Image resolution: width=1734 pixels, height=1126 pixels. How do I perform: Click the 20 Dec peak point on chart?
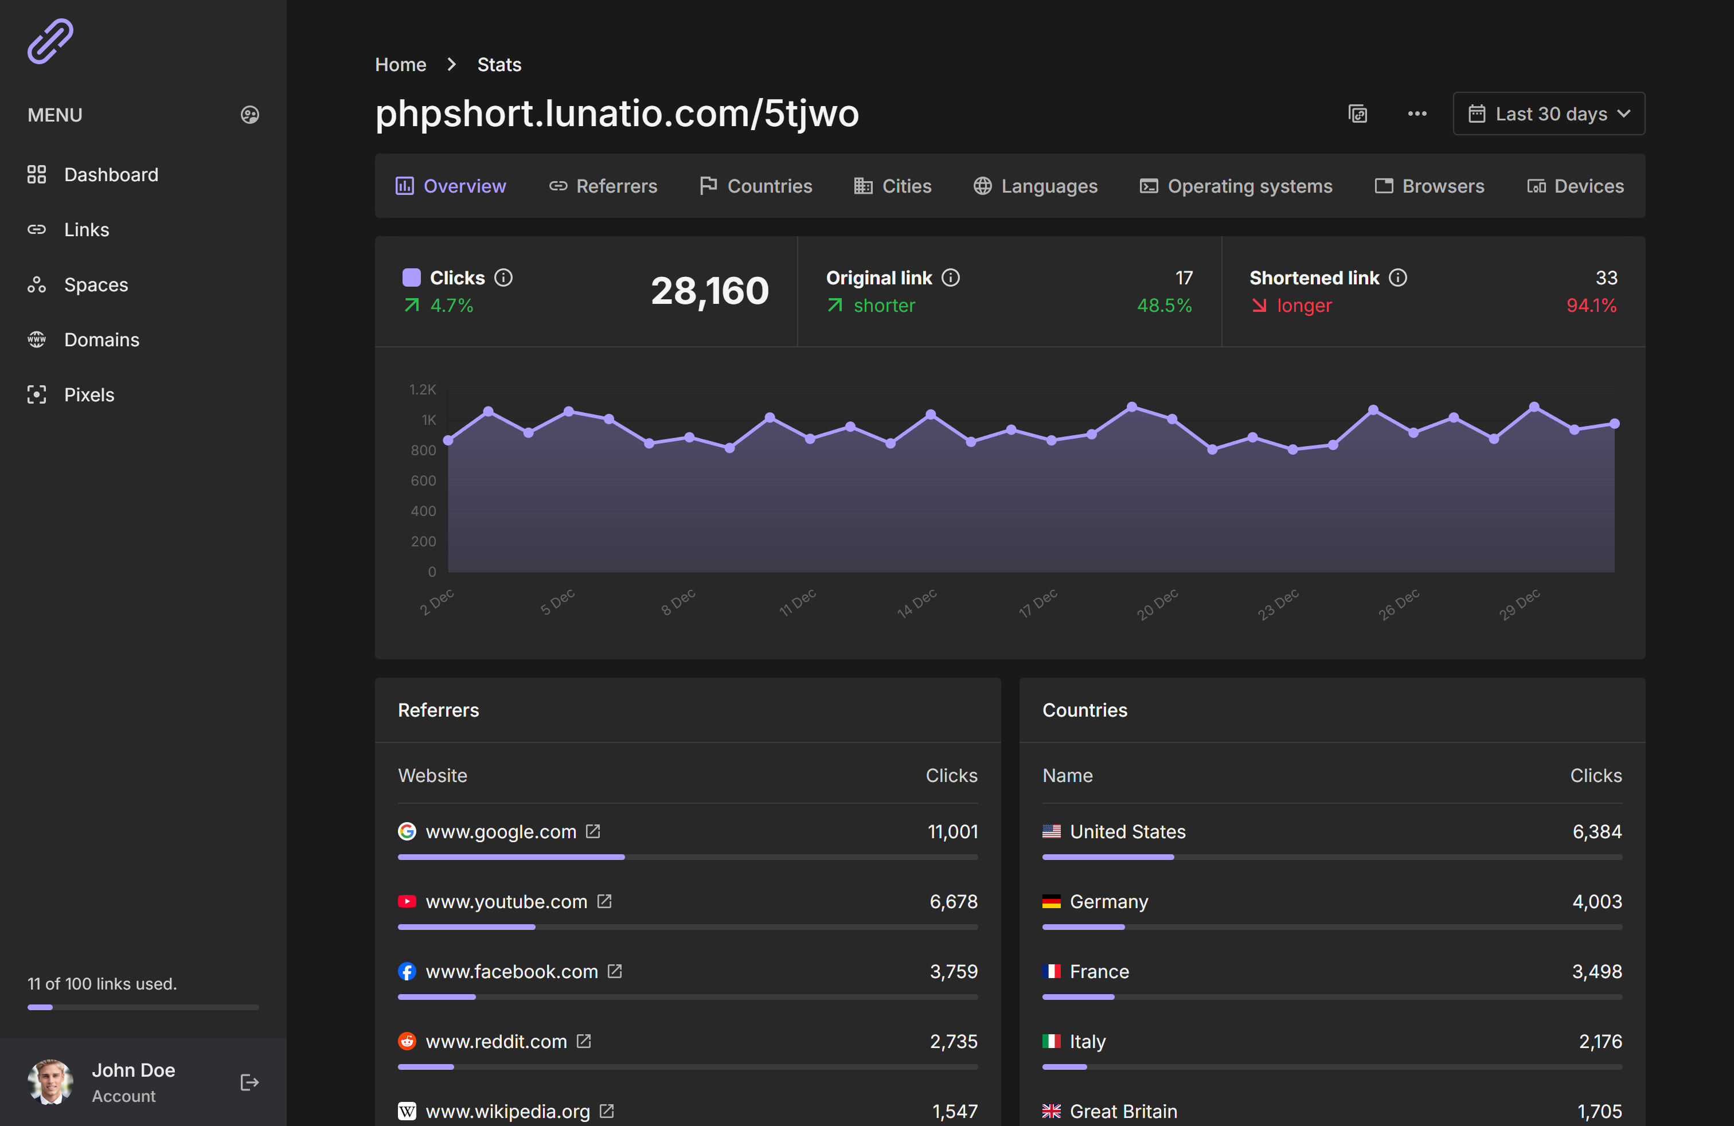pyautogui.click(x=1131, y=407)
